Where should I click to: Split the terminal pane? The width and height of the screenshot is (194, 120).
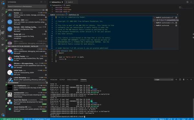click(180, 80)
